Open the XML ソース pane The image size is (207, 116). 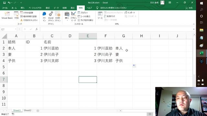click(x=100, y=15)
